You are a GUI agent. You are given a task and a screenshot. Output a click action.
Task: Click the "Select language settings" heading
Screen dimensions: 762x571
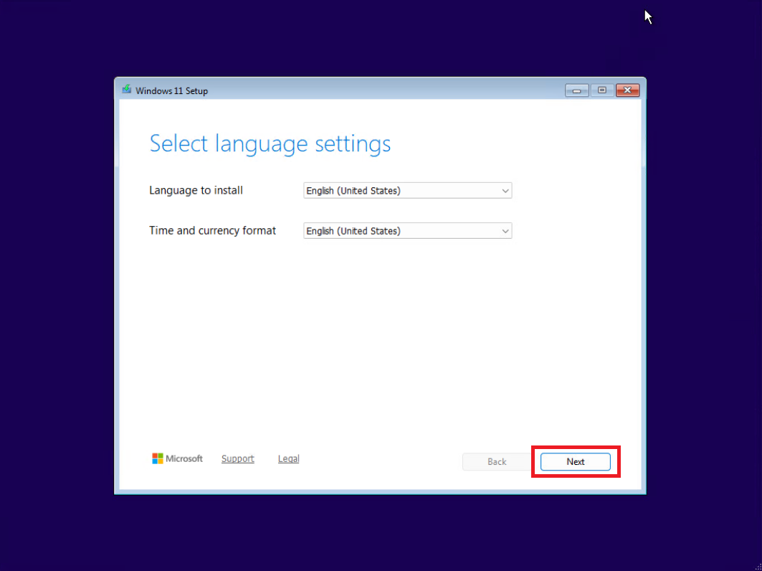tap(270, 143)
